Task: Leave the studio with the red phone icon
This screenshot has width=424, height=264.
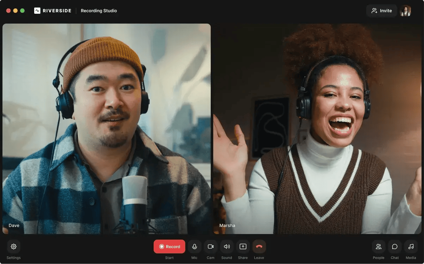Action: [259, 247]
